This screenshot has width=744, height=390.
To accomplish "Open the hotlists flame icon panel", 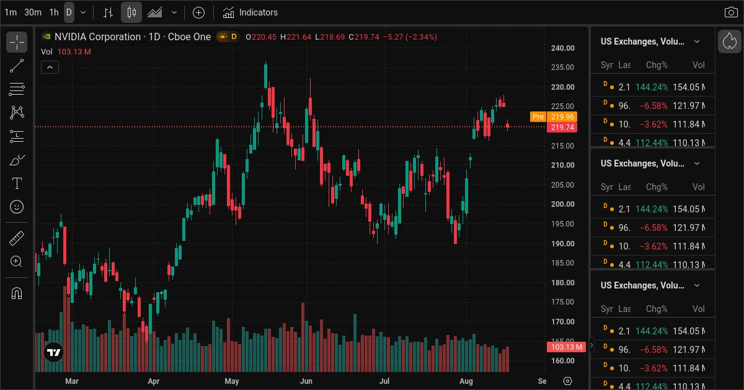I will (729, 41).
